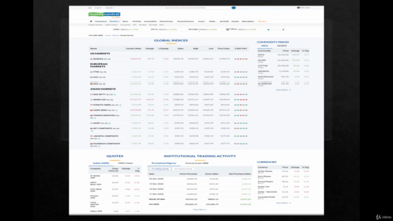The height and width of the screenshot is (221, 393).
Task: Click into the search quotes input field
Action: pos(196,8)
